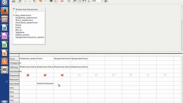Click the Псевдоним cell under Класс column
Viewport: 183px width, 103px height.
click(45, 63)
